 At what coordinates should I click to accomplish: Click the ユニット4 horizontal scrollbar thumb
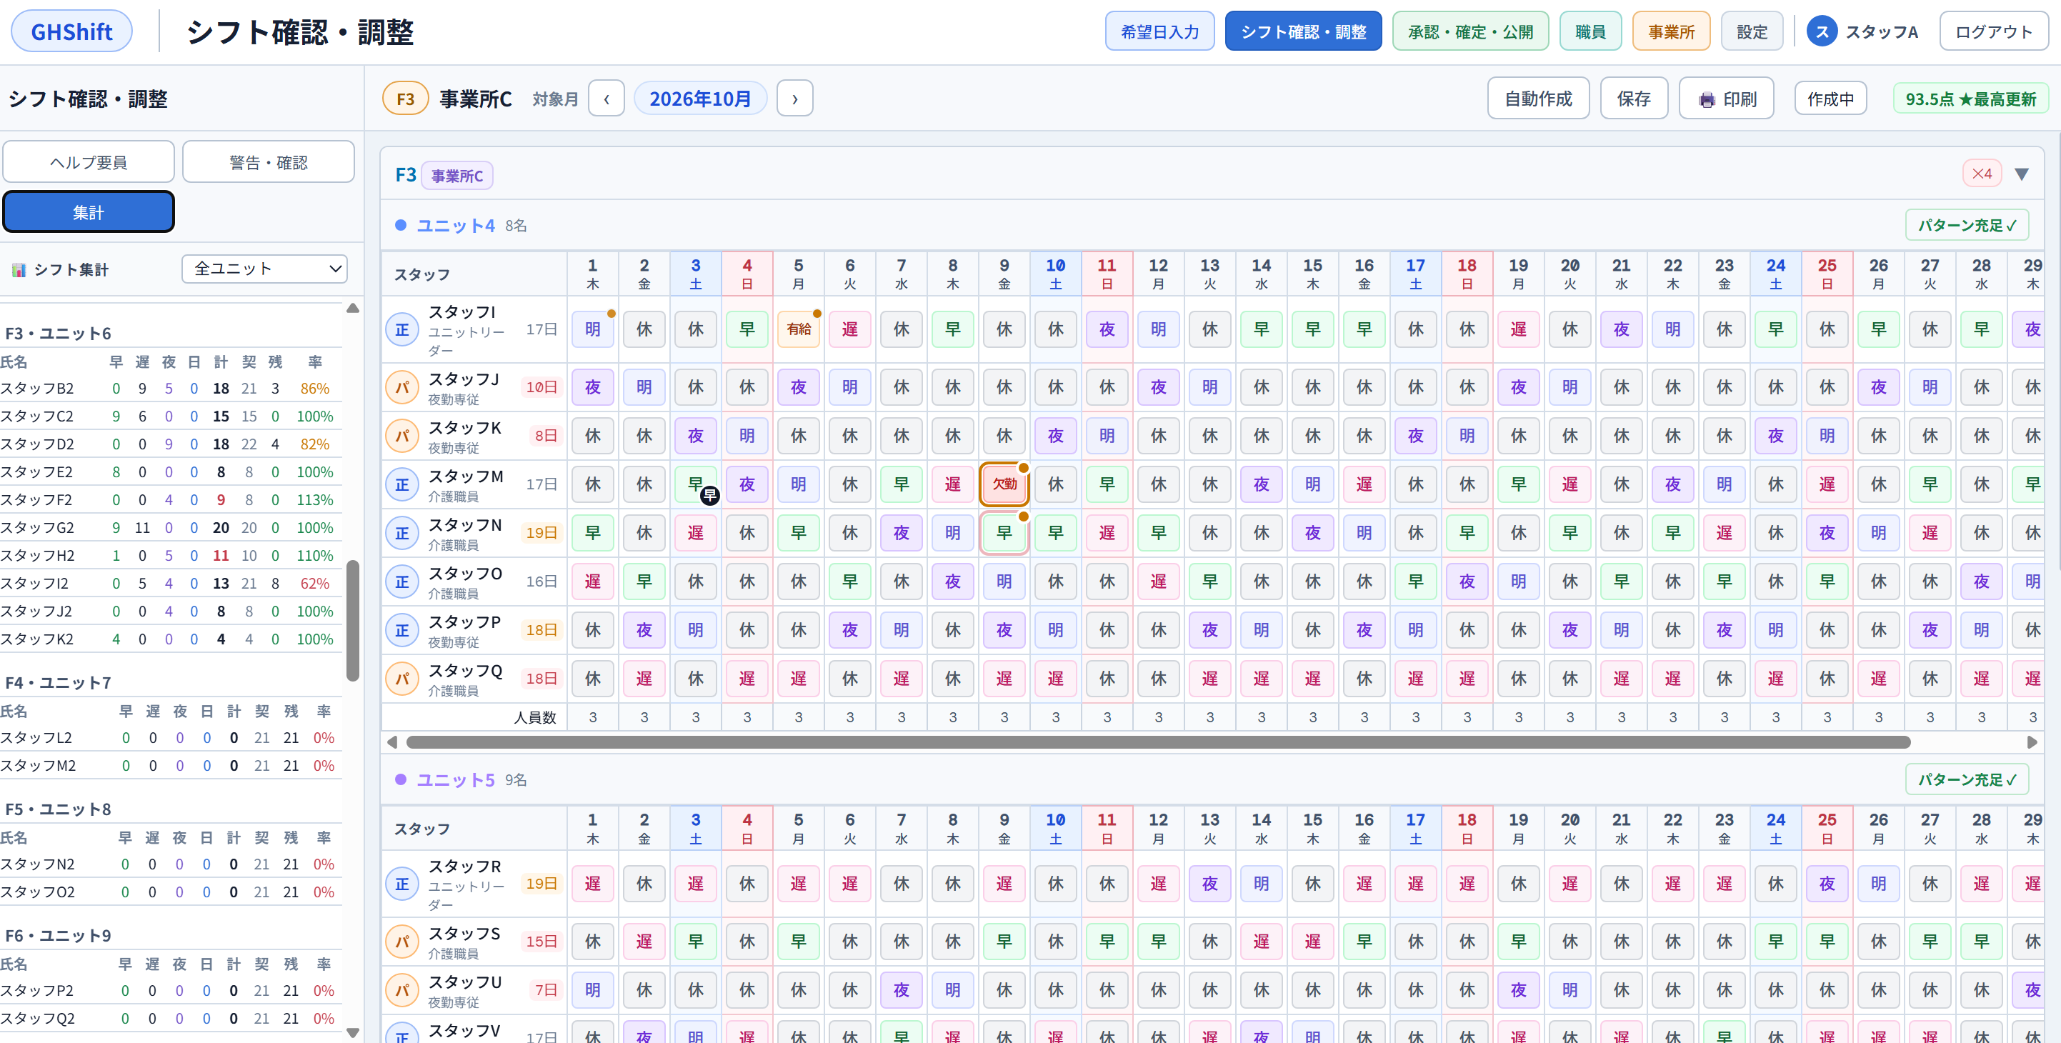1158,742
